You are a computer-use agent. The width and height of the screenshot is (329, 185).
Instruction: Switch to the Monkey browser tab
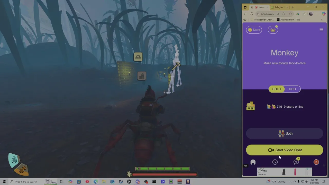(x=259, y=7)
